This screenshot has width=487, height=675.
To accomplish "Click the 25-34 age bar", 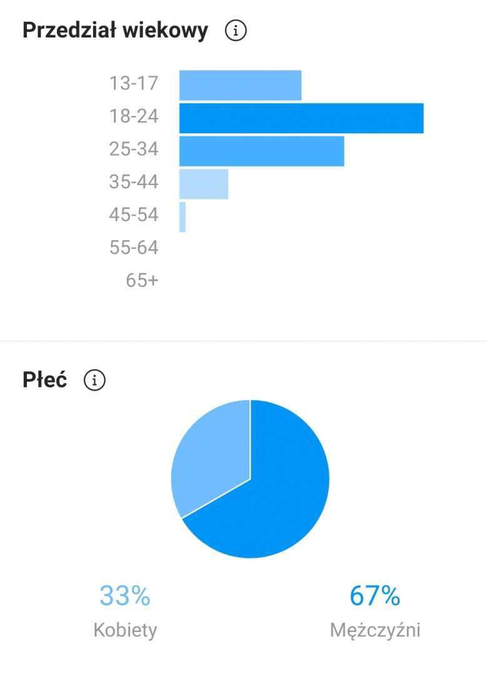I will coord(261,151).
